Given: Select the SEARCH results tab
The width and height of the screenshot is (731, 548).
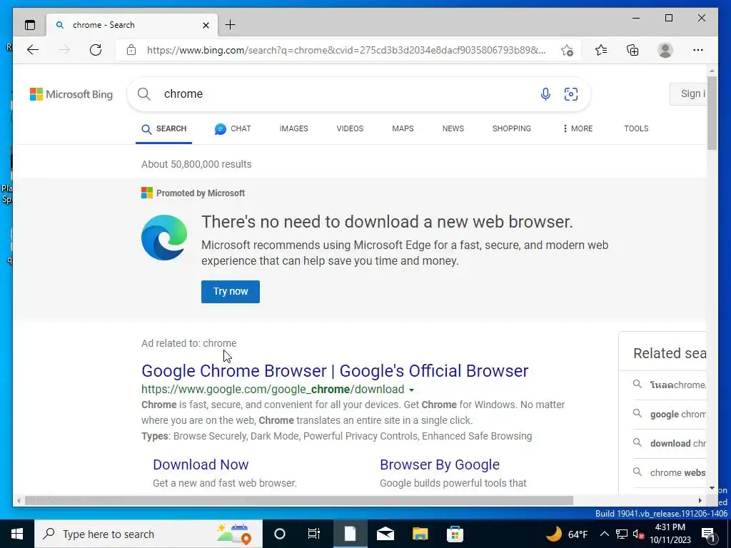Looking at the screenshot, I should pyautogui.click(x=163, y=129).
